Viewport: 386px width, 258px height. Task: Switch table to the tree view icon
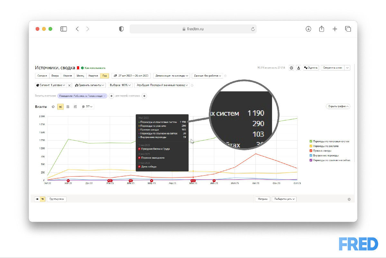[42, 199]
